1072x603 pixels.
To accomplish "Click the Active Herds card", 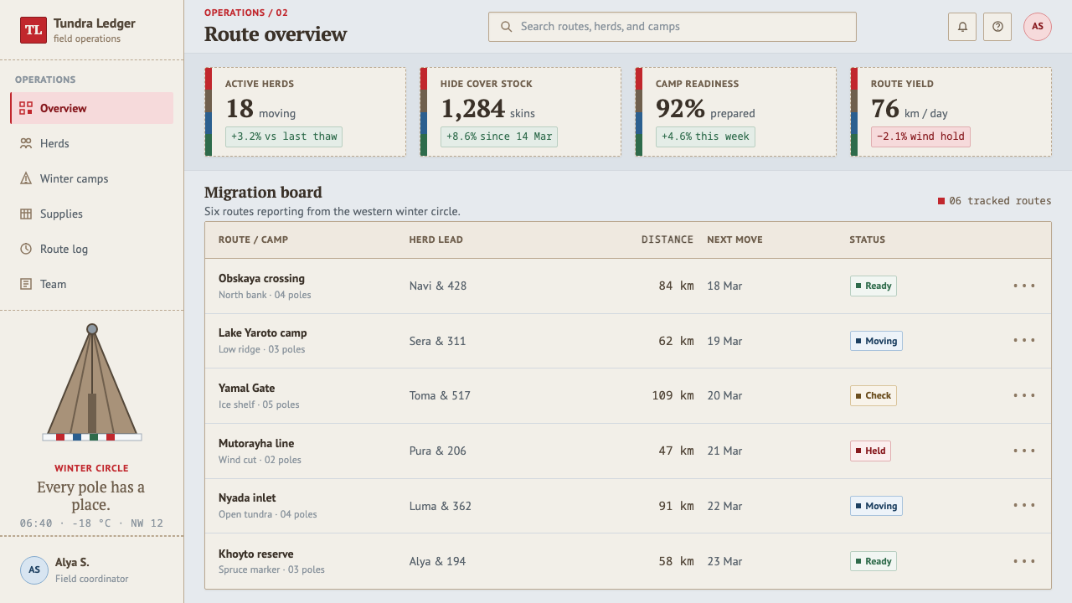I will pos(306,112).
